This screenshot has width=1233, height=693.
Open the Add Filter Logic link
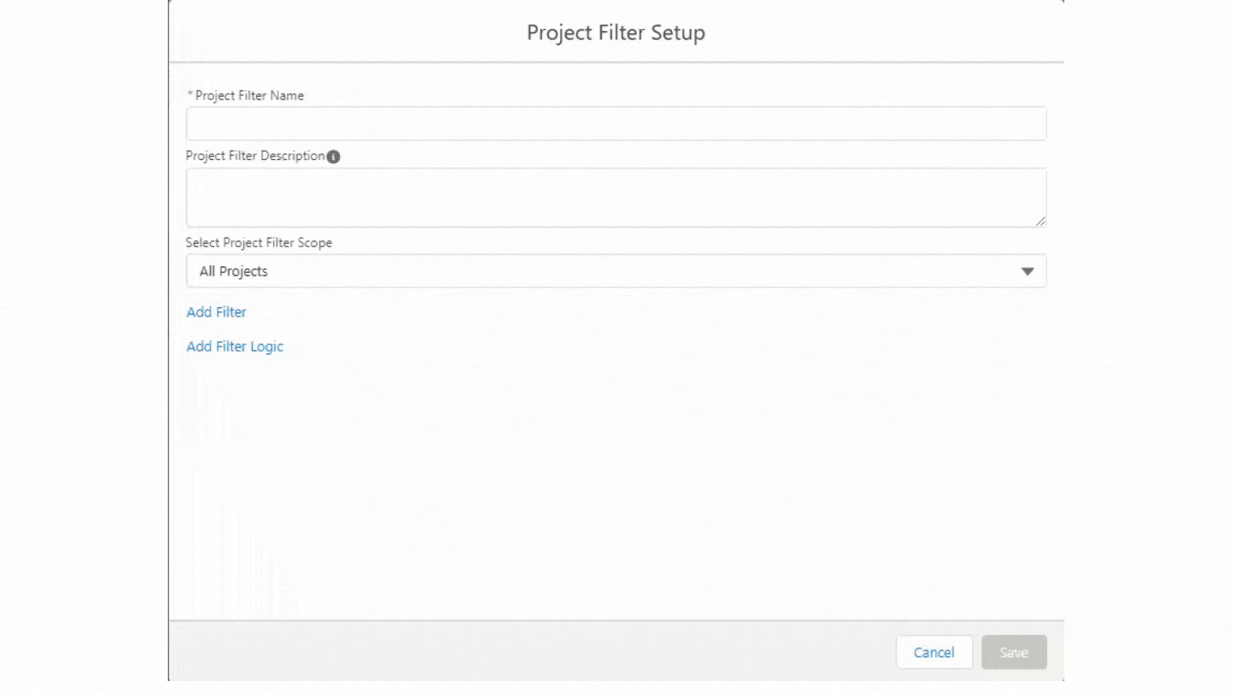pos(235,346)
